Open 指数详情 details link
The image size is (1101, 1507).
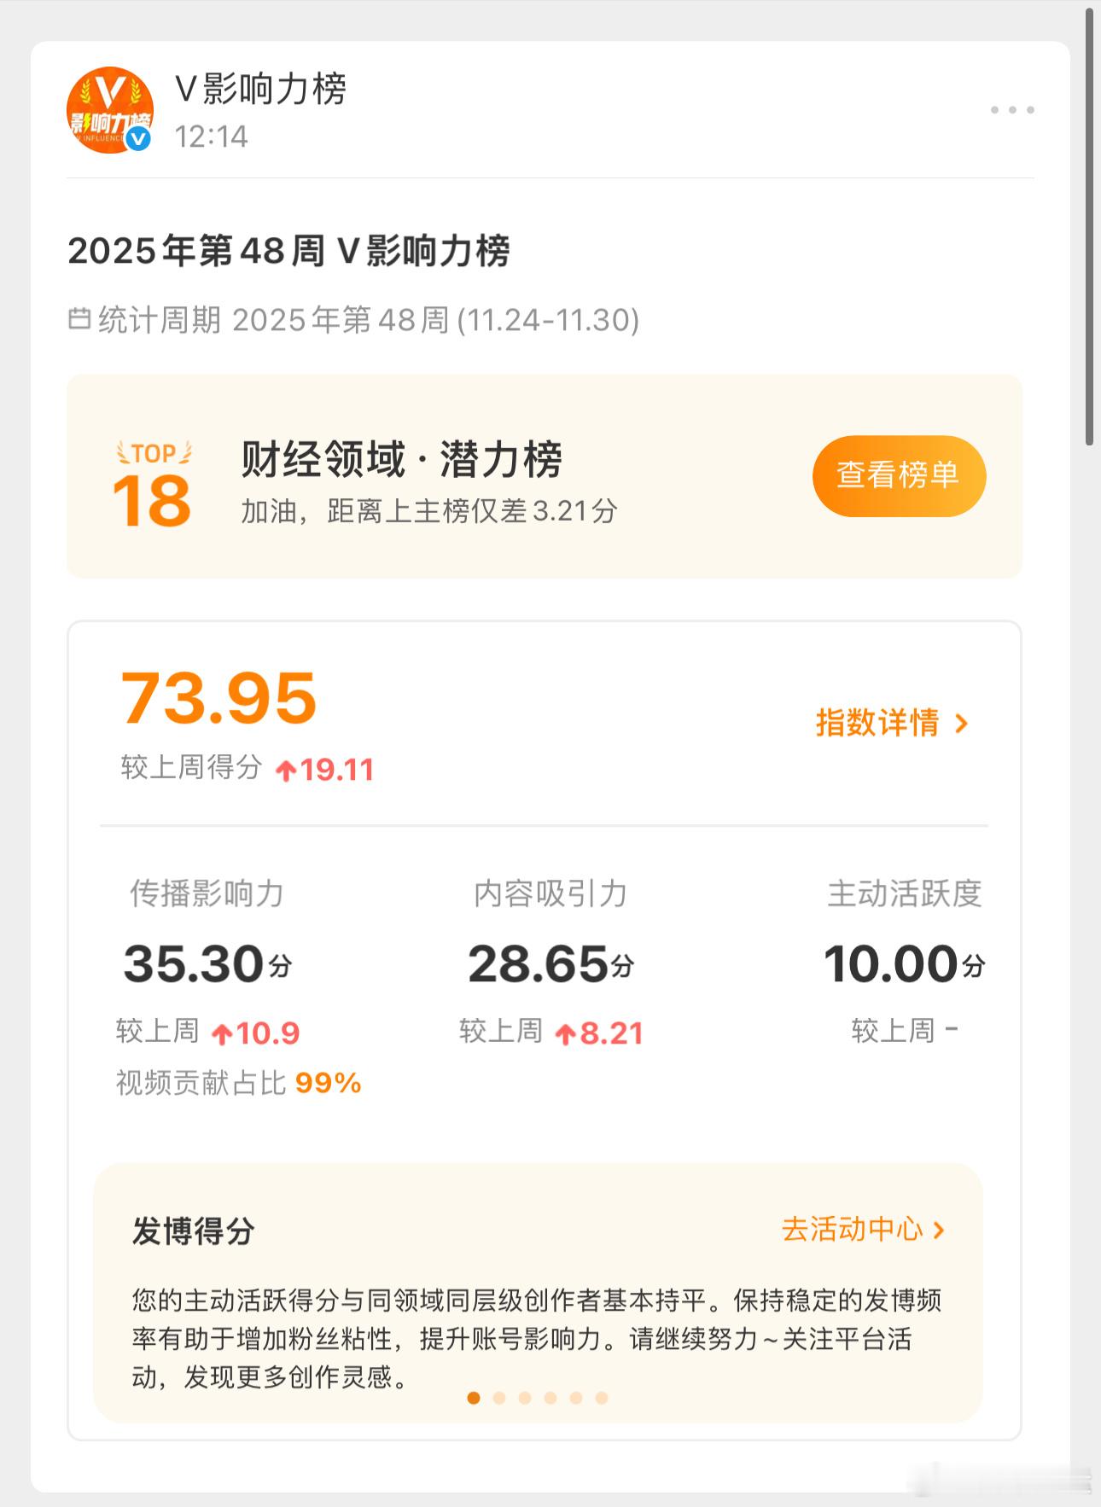pos(877,723)
